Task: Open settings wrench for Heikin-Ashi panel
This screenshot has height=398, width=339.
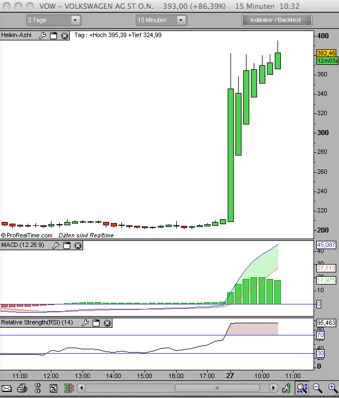Action: 43,35
